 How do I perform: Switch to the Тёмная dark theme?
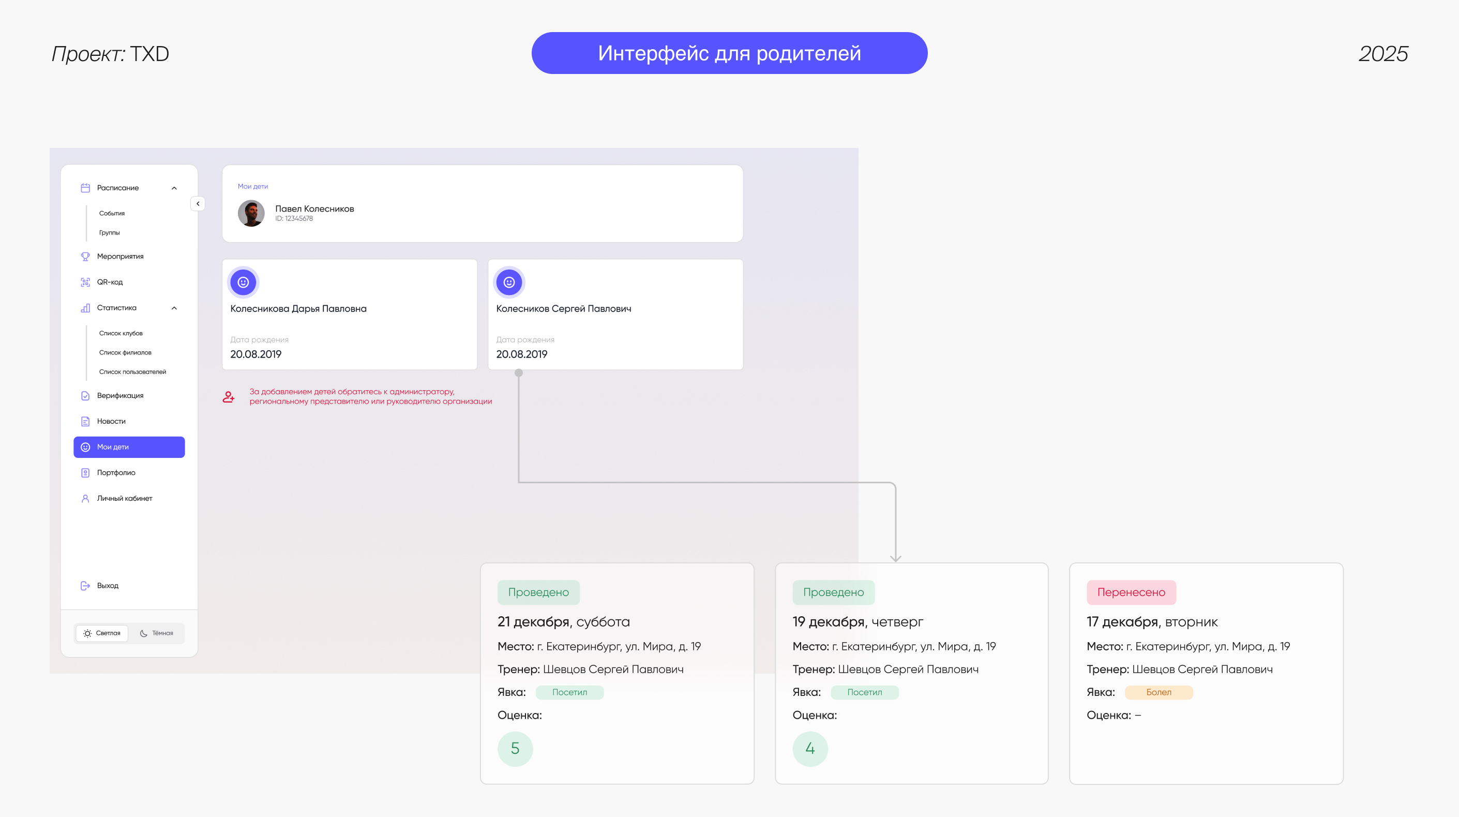pos(156,633)
